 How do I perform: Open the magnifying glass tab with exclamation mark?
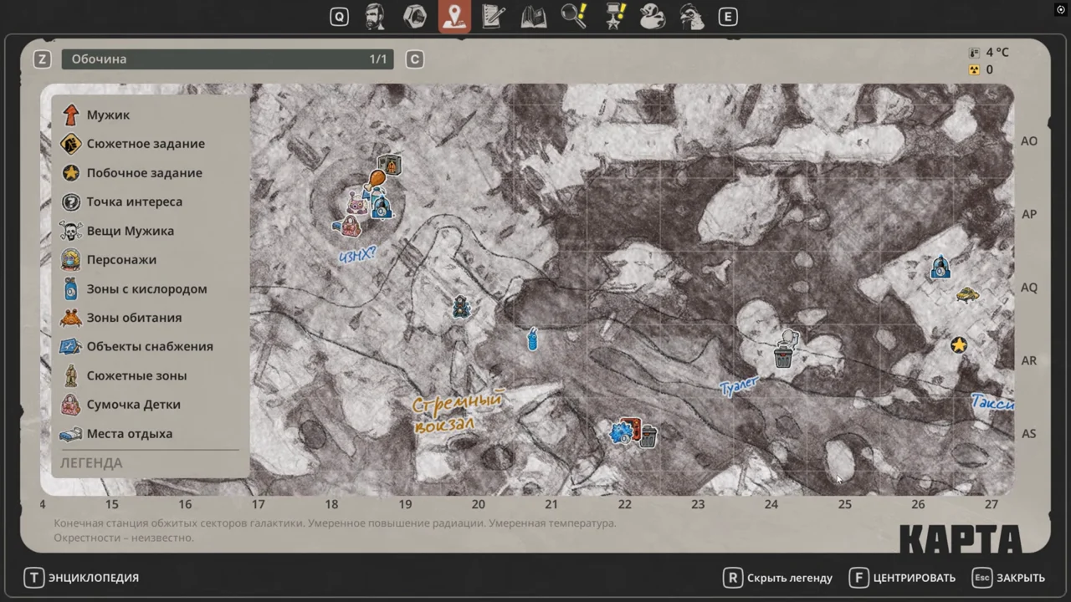(574, 17)
